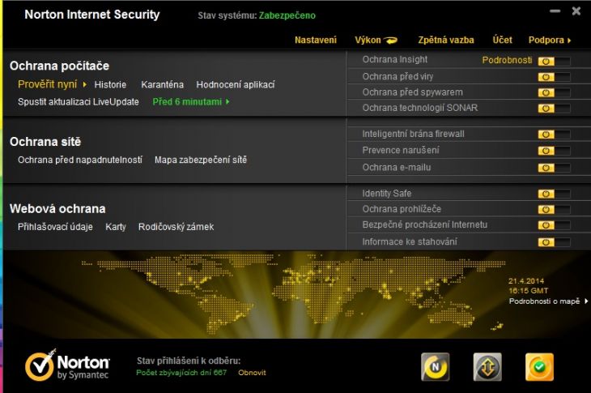Open Karanténa
This screenshot has width=591, height=393.
[162, 84]
